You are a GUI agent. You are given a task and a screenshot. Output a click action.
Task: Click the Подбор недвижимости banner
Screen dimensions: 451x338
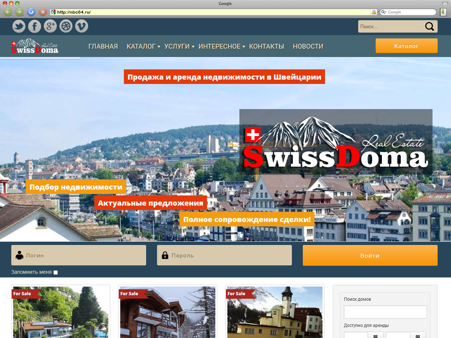(x=76, y=187)
